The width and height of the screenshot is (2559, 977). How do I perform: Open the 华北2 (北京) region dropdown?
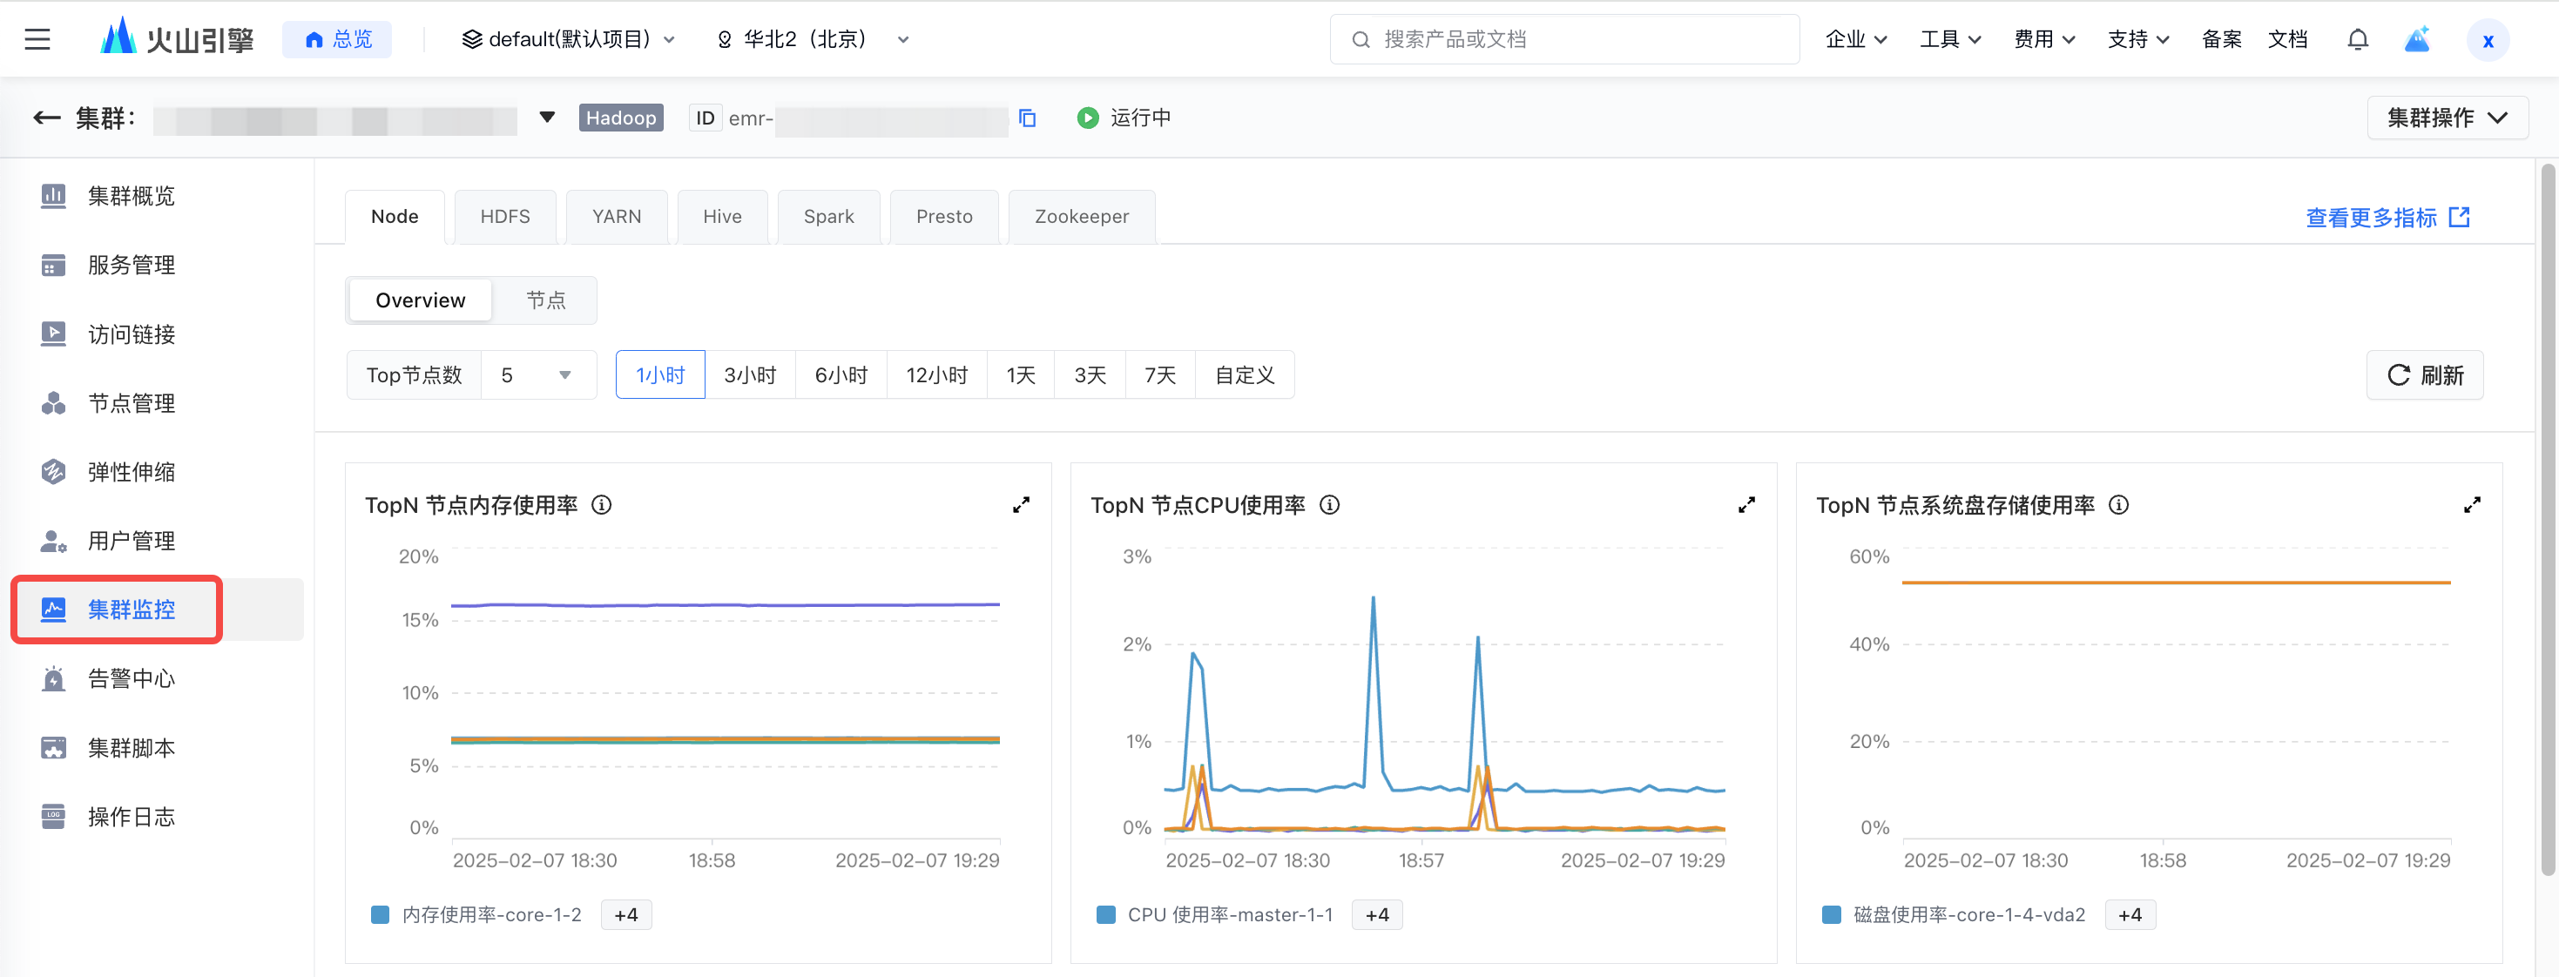click(813, 40)
